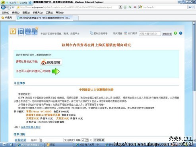196x147 pixels.
Task: Click the 订阅结果 button
Action: point(99,140)
